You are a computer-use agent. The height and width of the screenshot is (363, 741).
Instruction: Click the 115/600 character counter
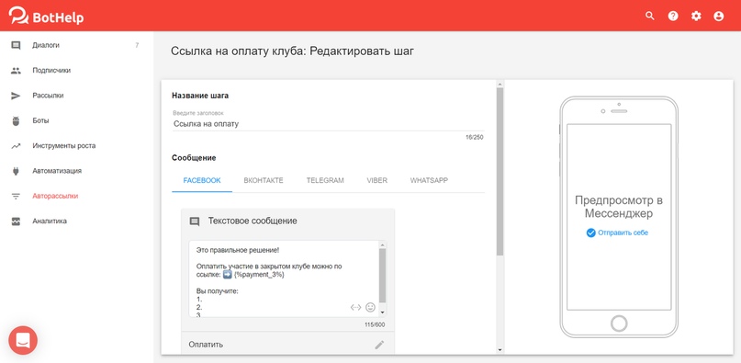tap(375, 324)
